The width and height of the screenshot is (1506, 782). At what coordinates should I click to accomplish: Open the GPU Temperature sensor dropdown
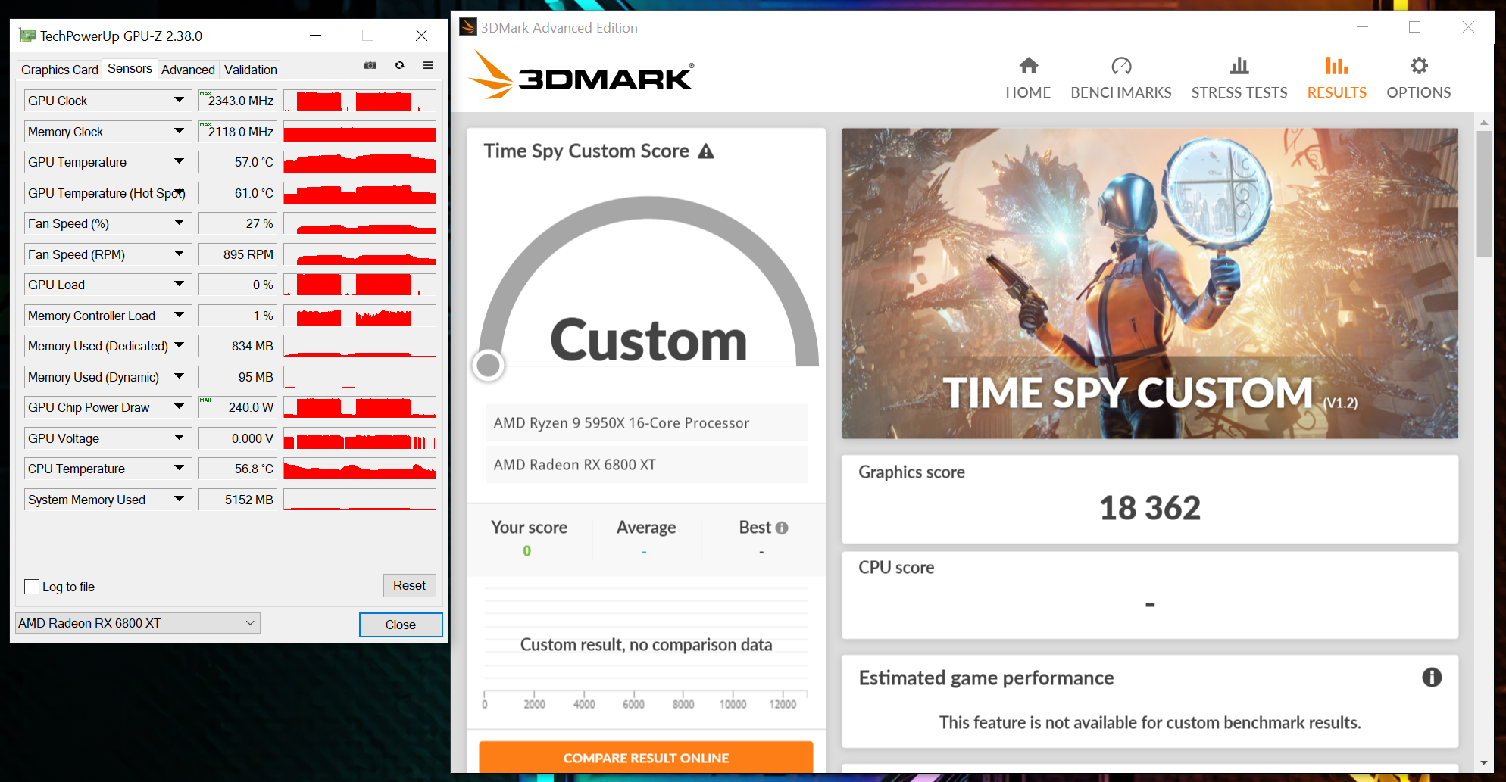(180, 161)
